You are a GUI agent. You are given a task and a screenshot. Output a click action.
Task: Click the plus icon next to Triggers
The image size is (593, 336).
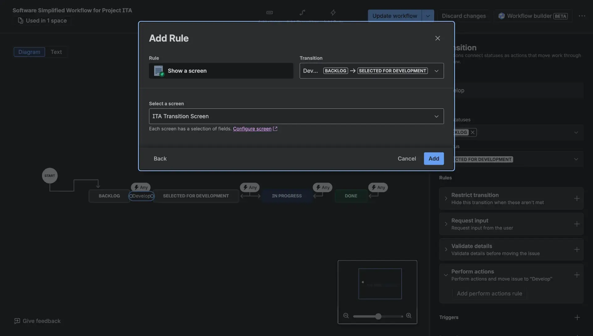click(x=577, y=317)
